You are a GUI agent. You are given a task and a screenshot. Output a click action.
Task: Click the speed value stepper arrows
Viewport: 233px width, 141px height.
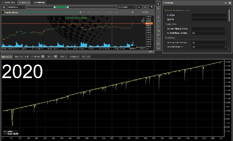tap(153, 12)
